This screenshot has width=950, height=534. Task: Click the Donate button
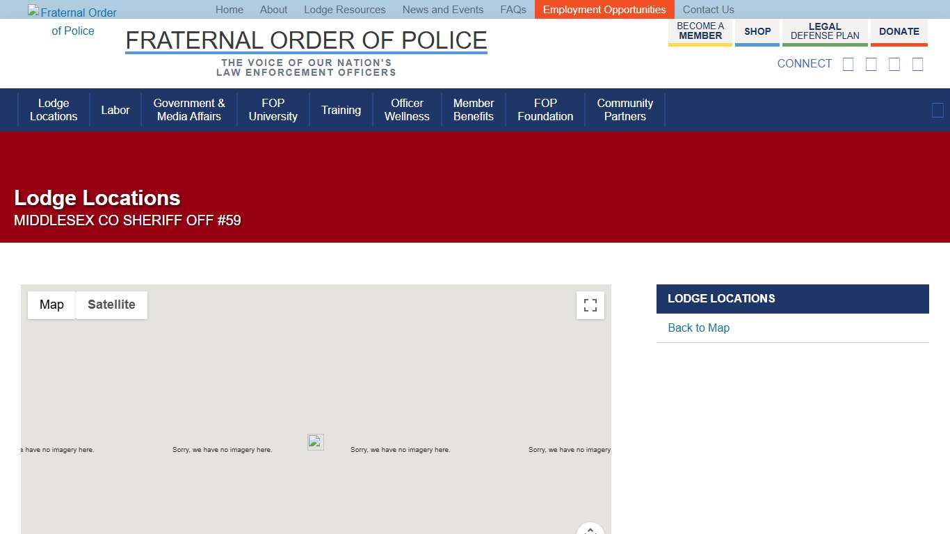pyautogui.click(x=899, y=32)
